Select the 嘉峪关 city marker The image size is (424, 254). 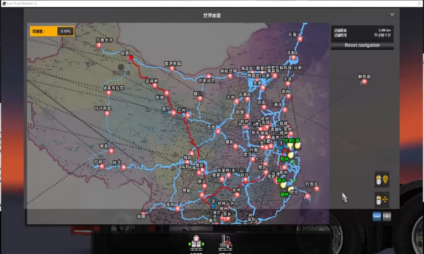[x=155, y=85]
